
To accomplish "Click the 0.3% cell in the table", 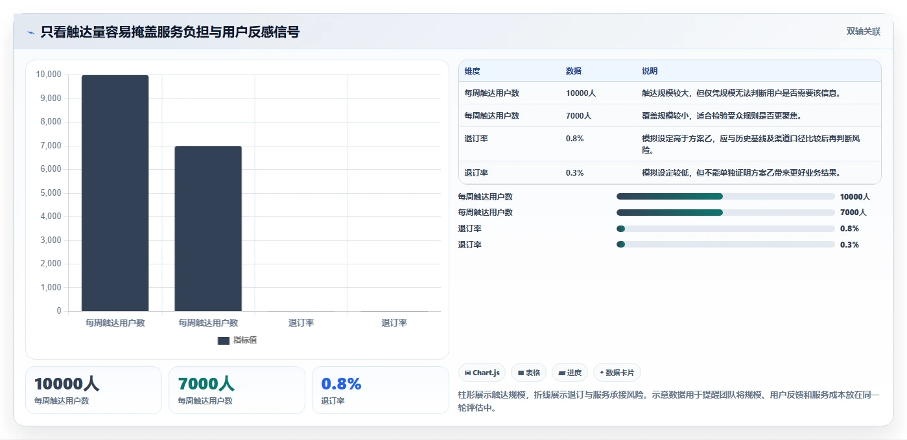I will (575, 173).
